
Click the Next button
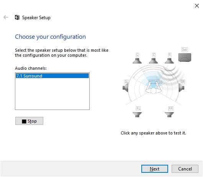pyautogui.click(x=155, y=169)
